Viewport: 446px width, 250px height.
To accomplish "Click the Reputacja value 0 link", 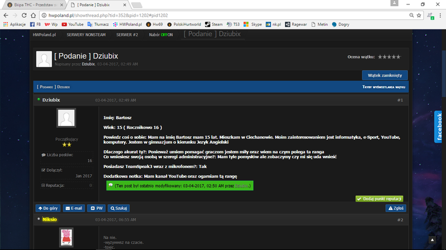I will (91, 185).
